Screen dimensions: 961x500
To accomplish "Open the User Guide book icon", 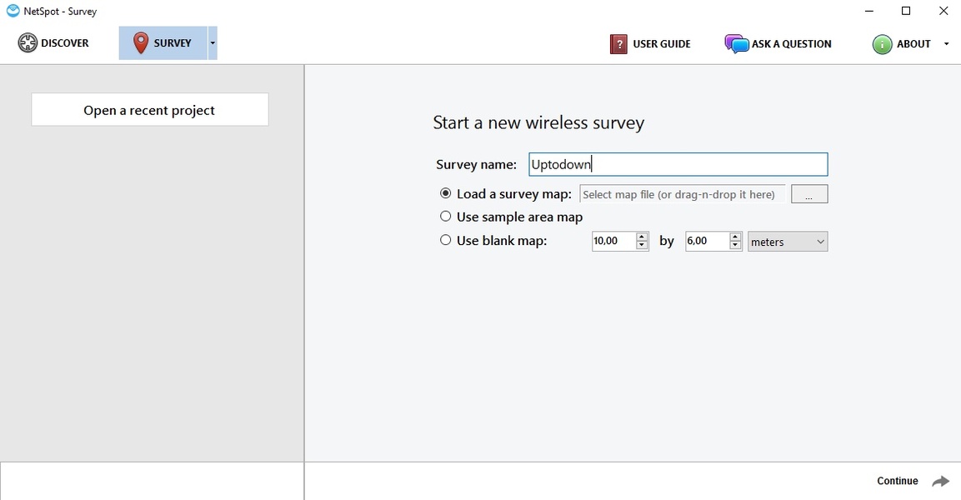I will pyautogui.click(x=618, y=44).
